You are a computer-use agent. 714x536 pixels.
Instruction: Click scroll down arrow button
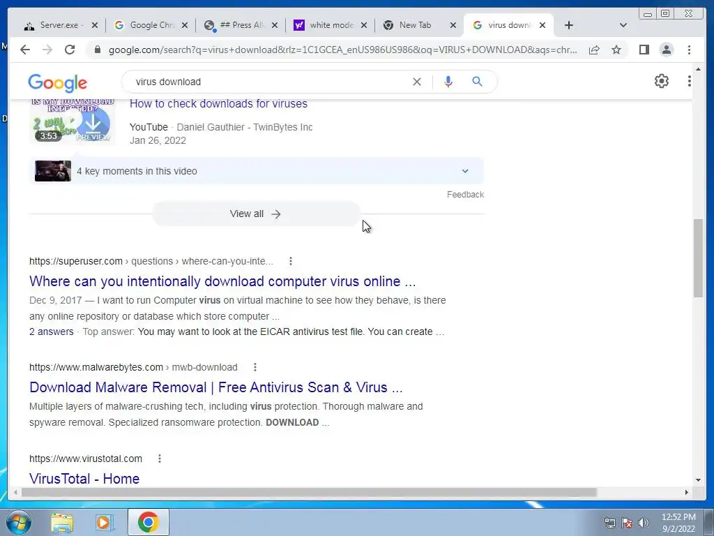(699, 480)
